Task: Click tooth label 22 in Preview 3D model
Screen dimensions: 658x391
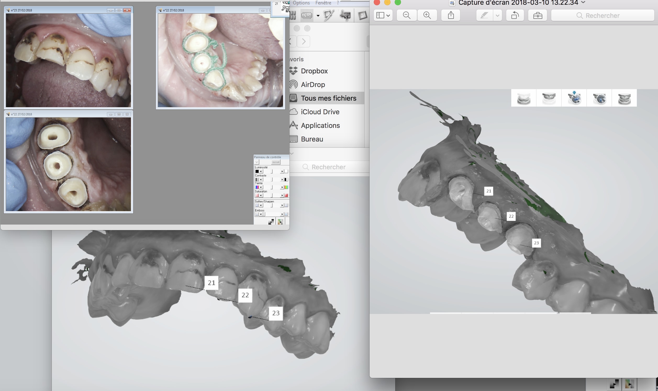Action: tap(511, 216)
